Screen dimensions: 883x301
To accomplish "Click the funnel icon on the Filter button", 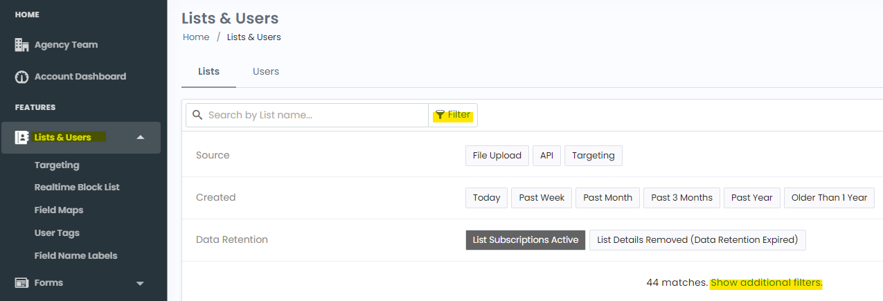I will 440,115.
